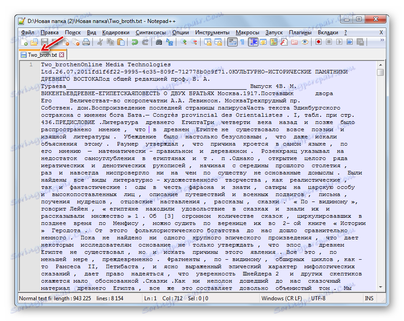Open function list icon
The width and height of the screenshot is (404, 321).
(284, 42)
